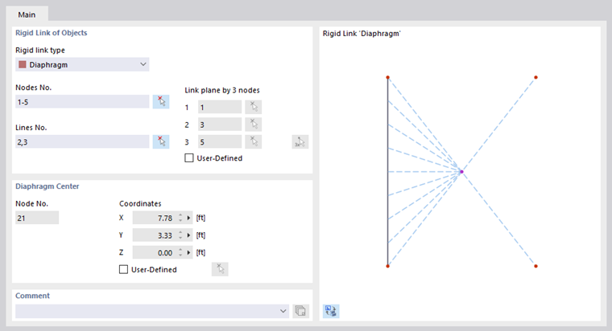Screen dimensions: 612x331
Task: Click the preview view-settings icon
Action: 331,311
